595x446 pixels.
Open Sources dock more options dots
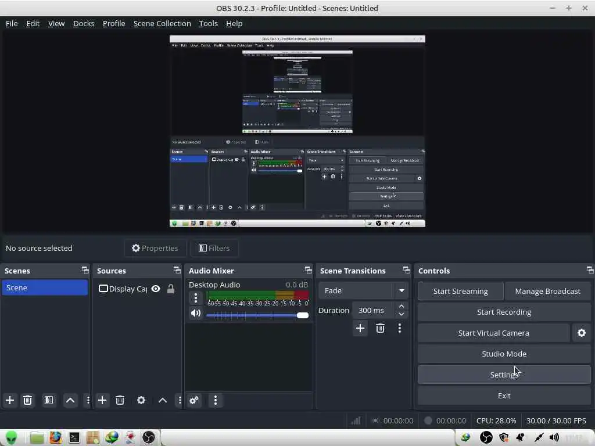[180, 400]
